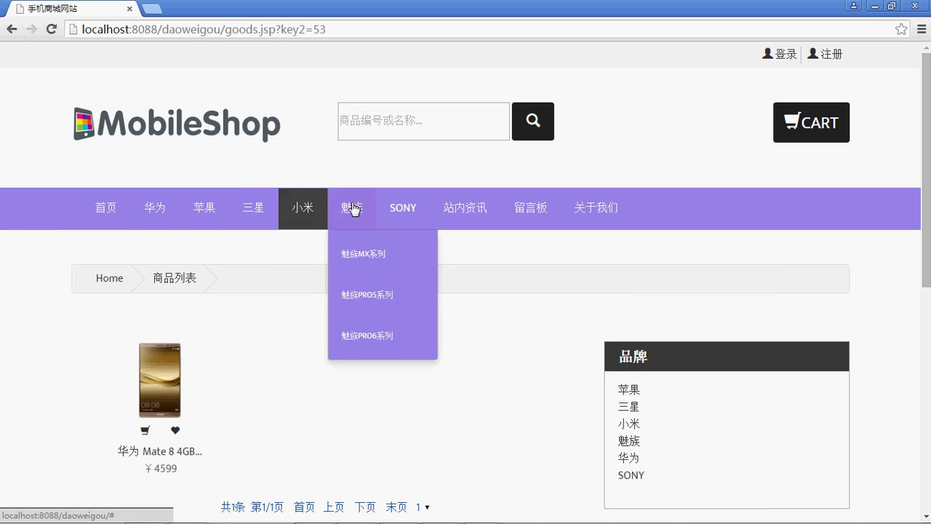Go to 上页 previous page

coord(335,507)
